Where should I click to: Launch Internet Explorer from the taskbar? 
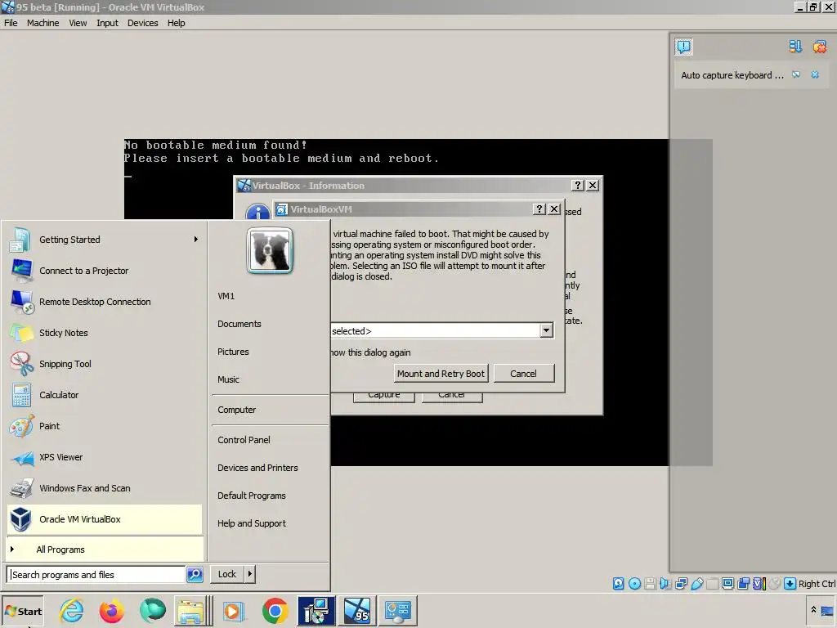72,610
